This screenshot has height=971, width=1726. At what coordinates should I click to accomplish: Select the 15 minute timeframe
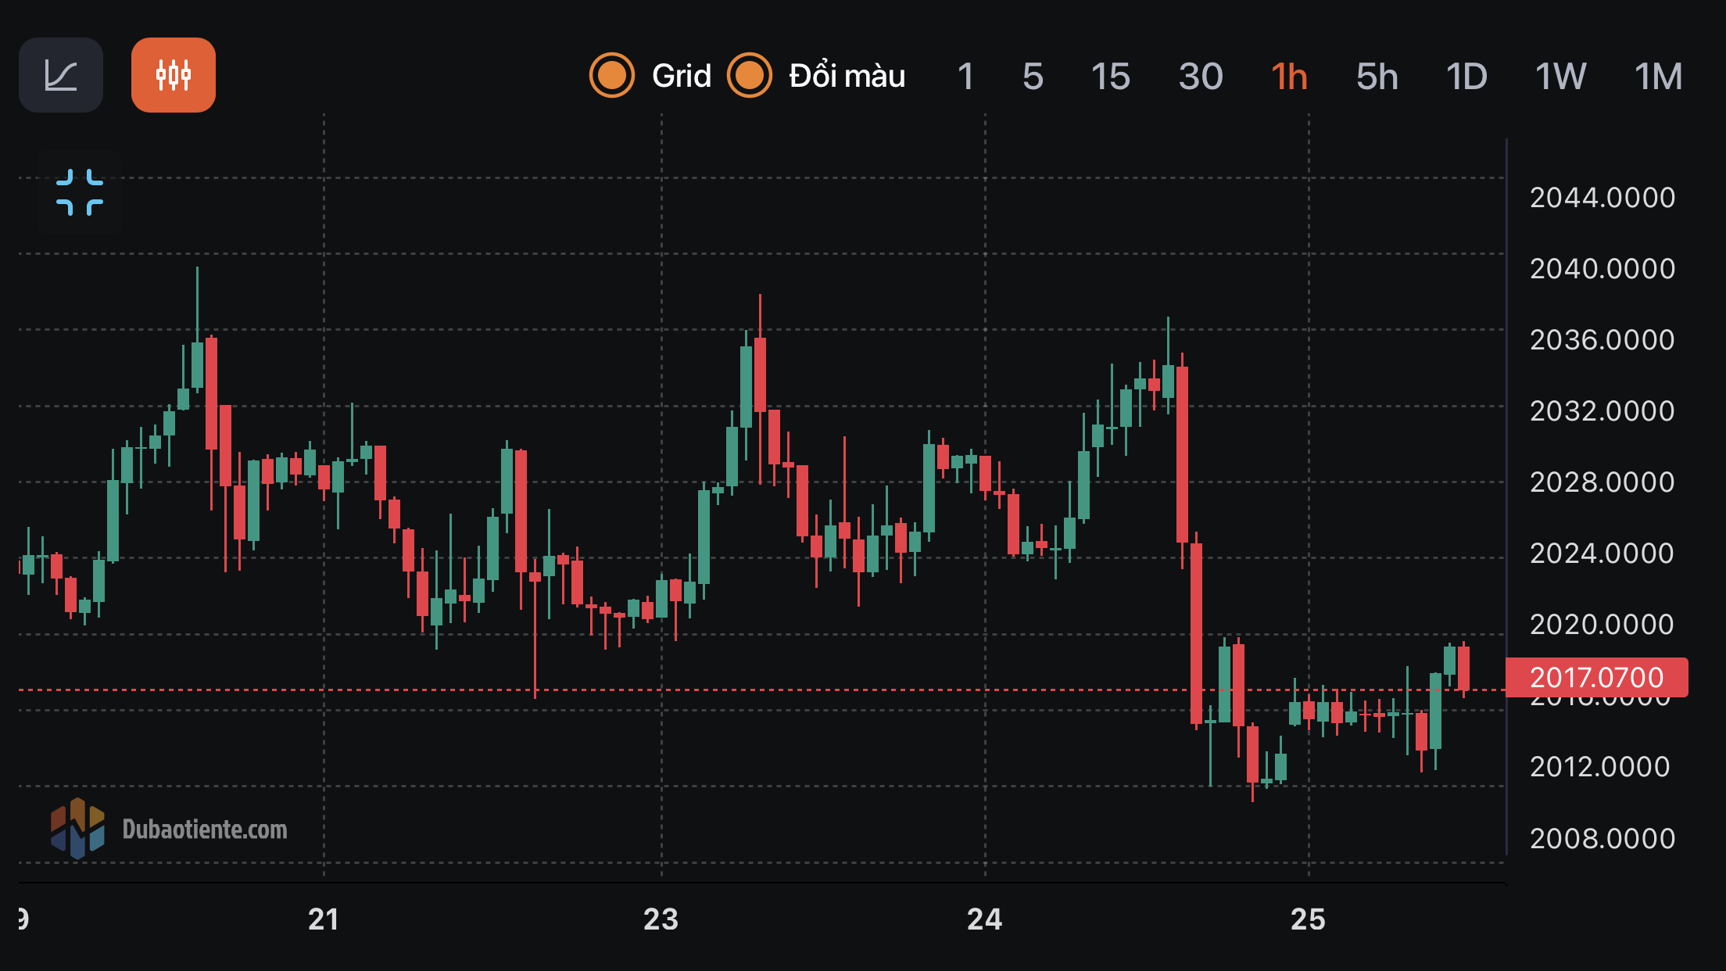click(x=1110, y=77)
